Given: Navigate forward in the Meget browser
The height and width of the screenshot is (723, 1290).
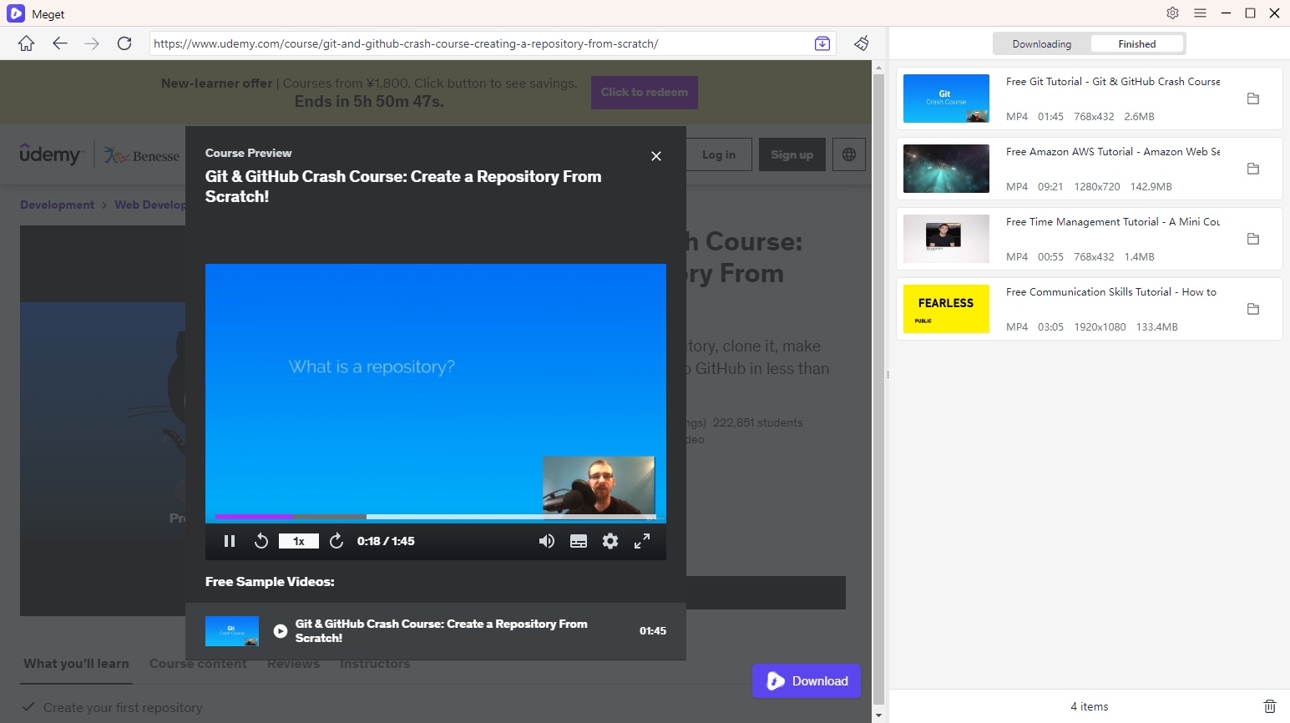Looking at the screenshot, I should click(92, 43).
